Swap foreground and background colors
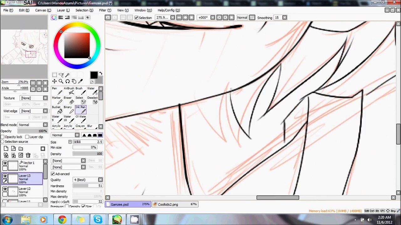Viewport: 401px width, 225px height. pyautogui.click(x=101, y=74)
